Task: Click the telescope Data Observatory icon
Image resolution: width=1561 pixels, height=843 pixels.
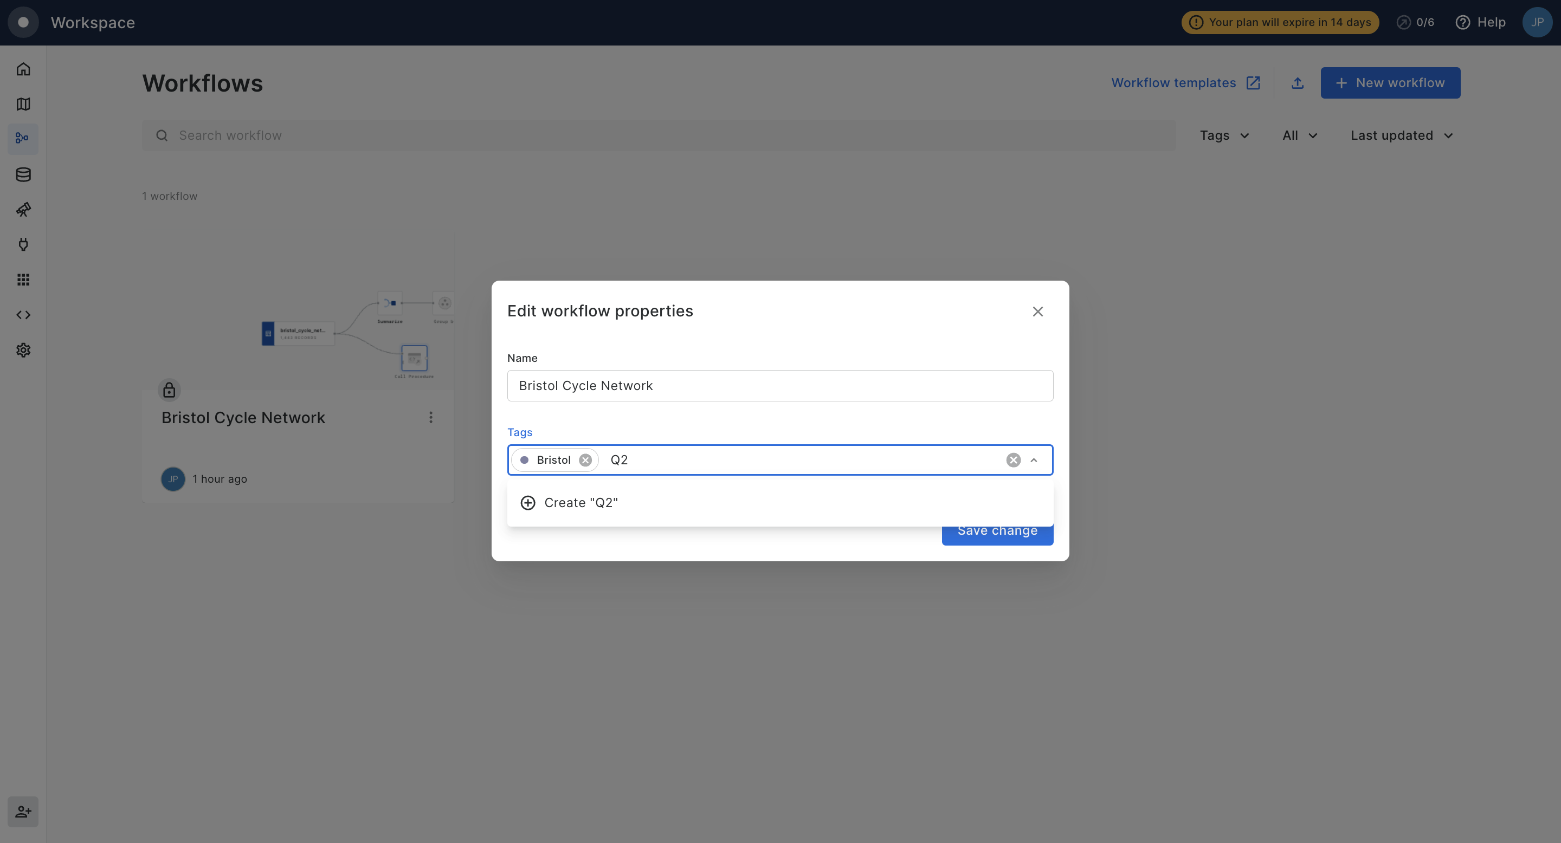Action: (23, 210)
